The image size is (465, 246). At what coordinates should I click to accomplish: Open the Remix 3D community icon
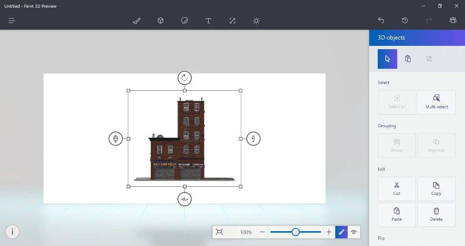453,20
